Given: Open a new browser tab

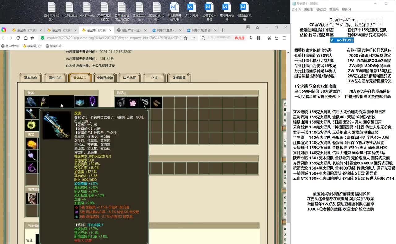Looking at the screenshot, I should coord(223,30).
